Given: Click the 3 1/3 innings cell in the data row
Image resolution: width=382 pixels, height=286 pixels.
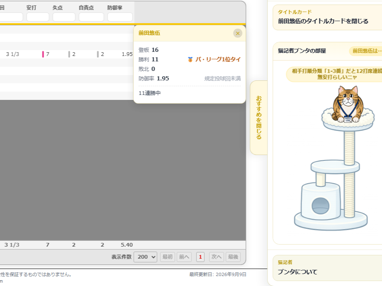Looking at the screenshot, I should point(12,54).
